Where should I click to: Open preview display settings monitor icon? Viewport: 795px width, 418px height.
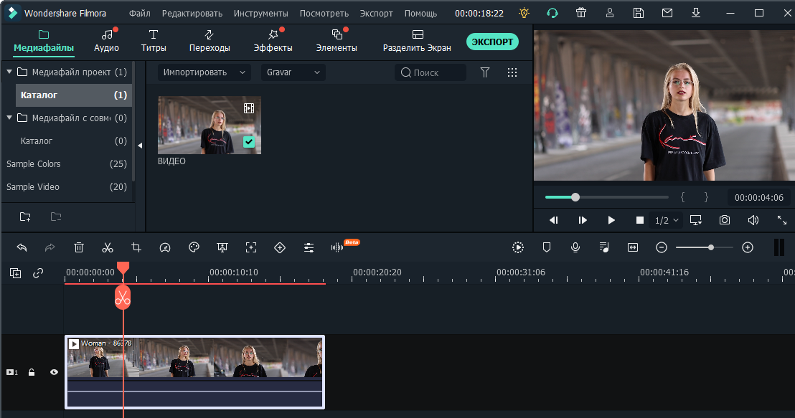(x=696, y=220)
